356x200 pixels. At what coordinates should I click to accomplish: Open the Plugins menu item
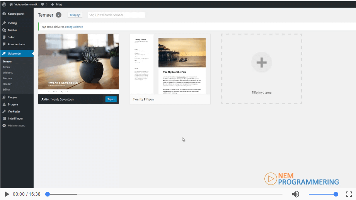point(12,97)
